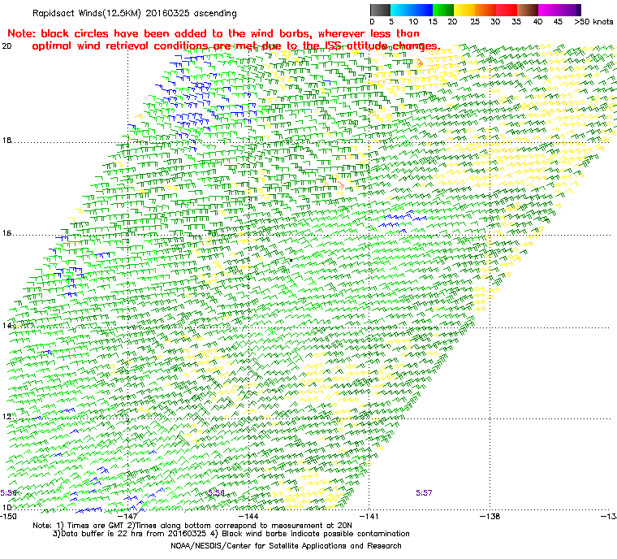Screen dimensions: 617x559
Task: Click the blue 10-15 knots legend color
Action: [422, 10]
